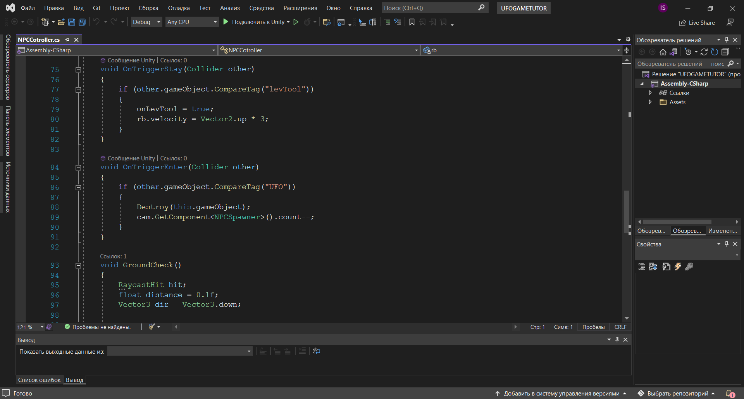Click the Save All icon

tap(82, 22)
